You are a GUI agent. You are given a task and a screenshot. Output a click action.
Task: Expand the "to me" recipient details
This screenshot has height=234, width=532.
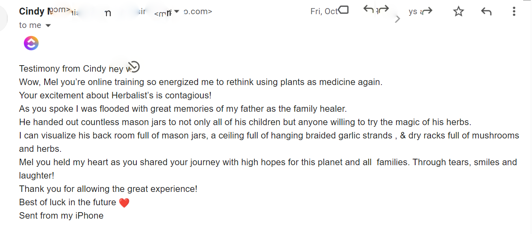(48, 26)
